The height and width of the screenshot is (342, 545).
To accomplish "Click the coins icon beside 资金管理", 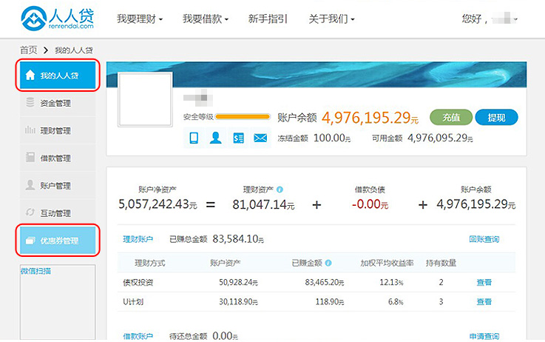I will click(x=30, y=102).
